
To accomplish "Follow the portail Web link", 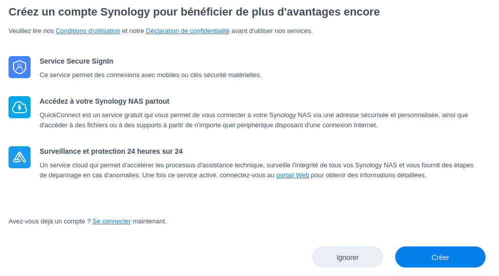I will [x=293, y=175].
